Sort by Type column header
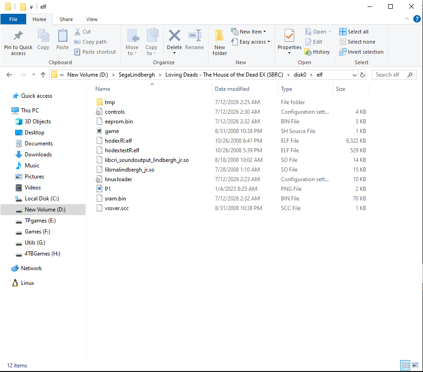 tap(286, 89)
